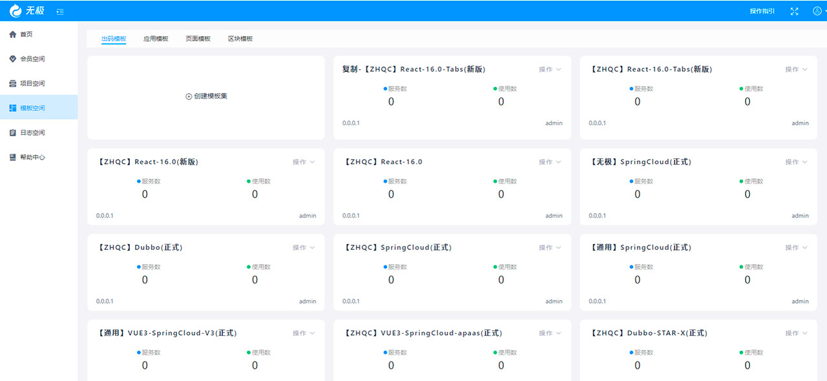Expand 操作 on 【ZHQC】VUE3-SpringCloud-apaas(正式) card
The width and height of the screenshot is (827, 381).
tap(550, 333)
